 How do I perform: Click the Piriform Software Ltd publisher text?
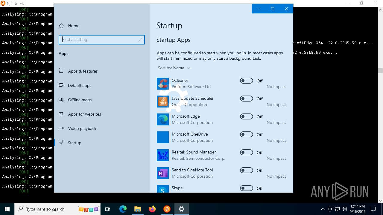click(191, 87)
